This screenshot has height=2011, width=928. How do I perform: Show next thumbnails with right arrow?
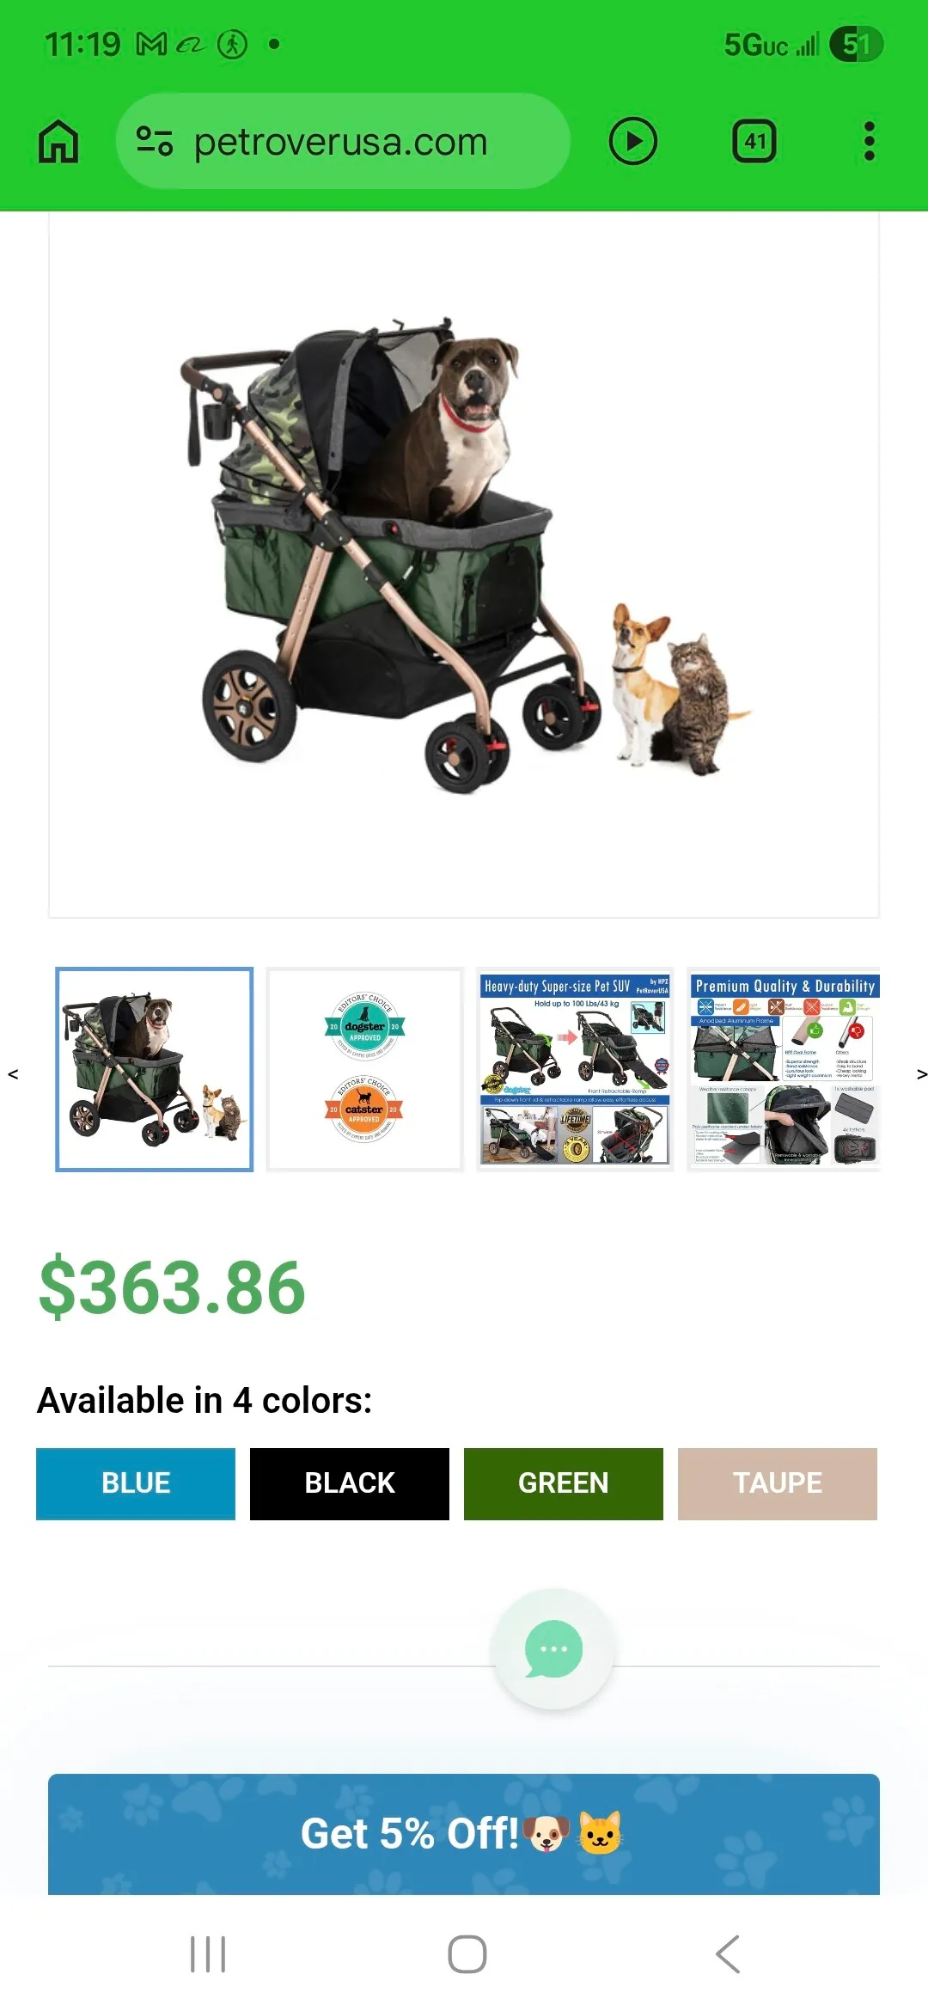click(x=922, y=1074)
